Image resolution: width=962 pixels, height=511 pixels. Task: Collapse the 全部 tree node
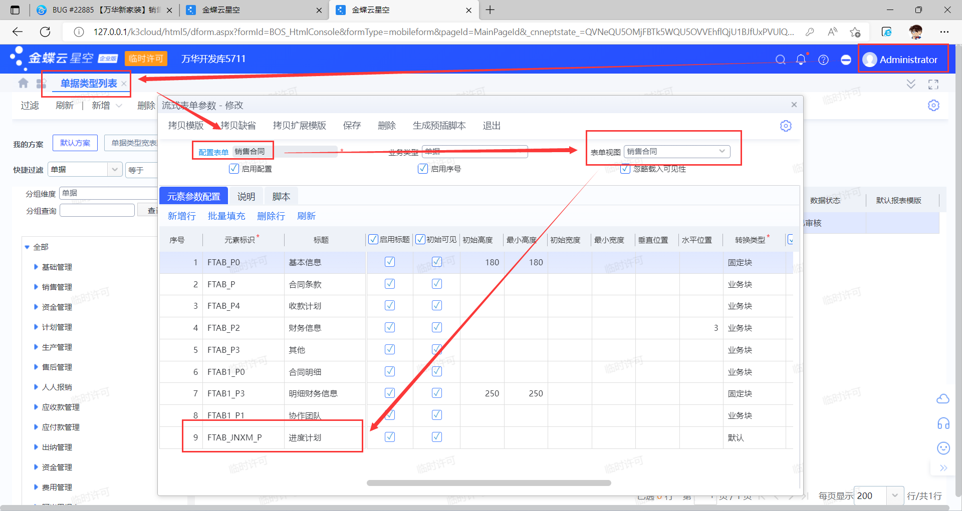pyautogui.click(x=27, y=247)
